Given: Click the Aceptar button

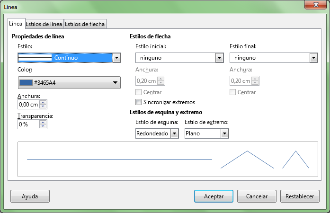Looking at the screenshot, I should click(x=213, y=196).
